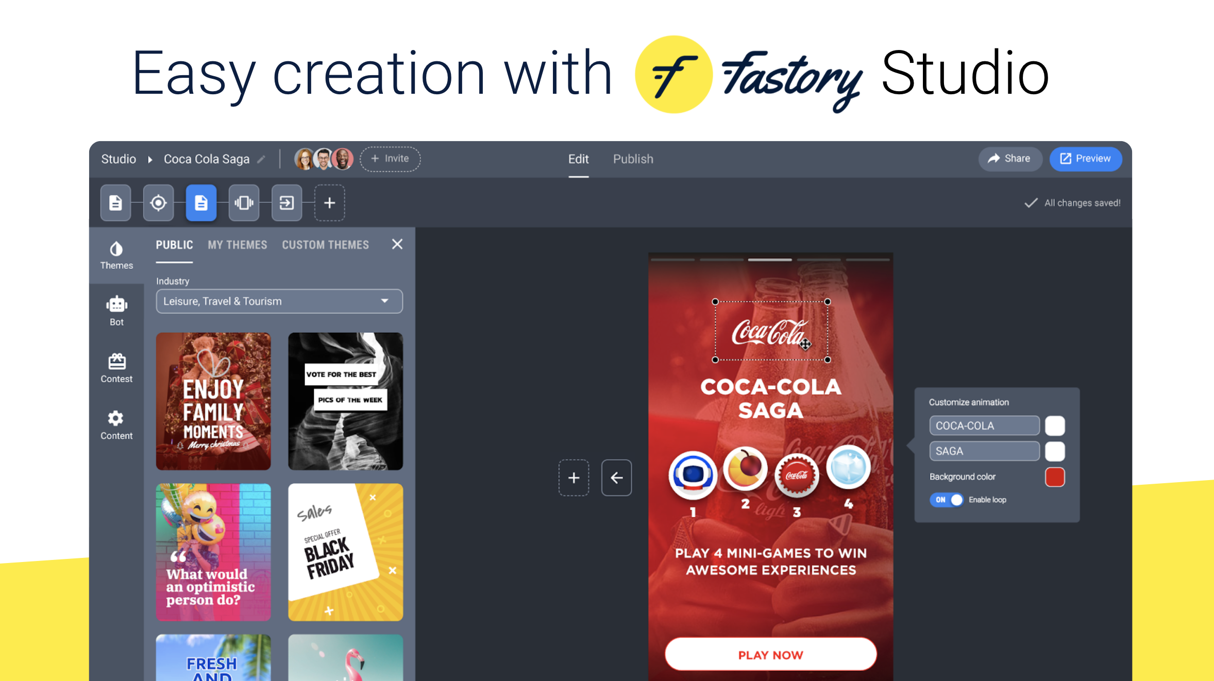Image resolution: width=1214 pixels, height=681 pixels.
Task: Switch to CUSTOM THEMES tab
Action: pyautogui.click(x=324, y=244)
